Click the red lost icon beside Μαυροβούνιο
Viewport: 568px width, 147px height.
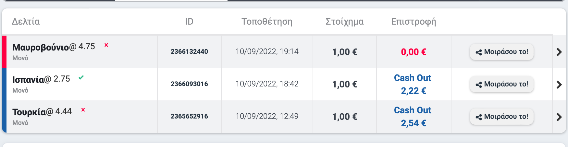(x=106, y=45)
